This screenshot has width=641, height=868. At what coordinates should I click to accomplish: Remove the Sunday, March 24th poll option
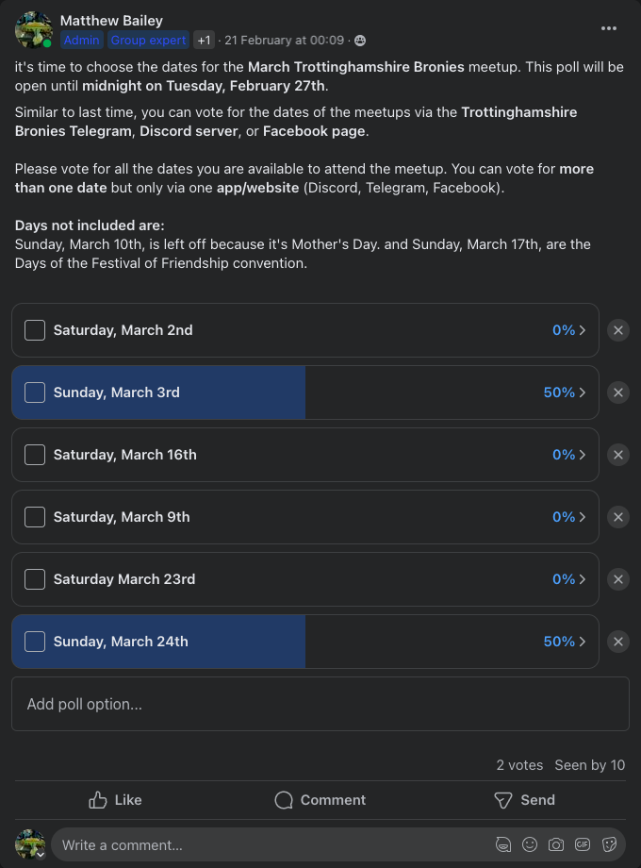(618, 642)
